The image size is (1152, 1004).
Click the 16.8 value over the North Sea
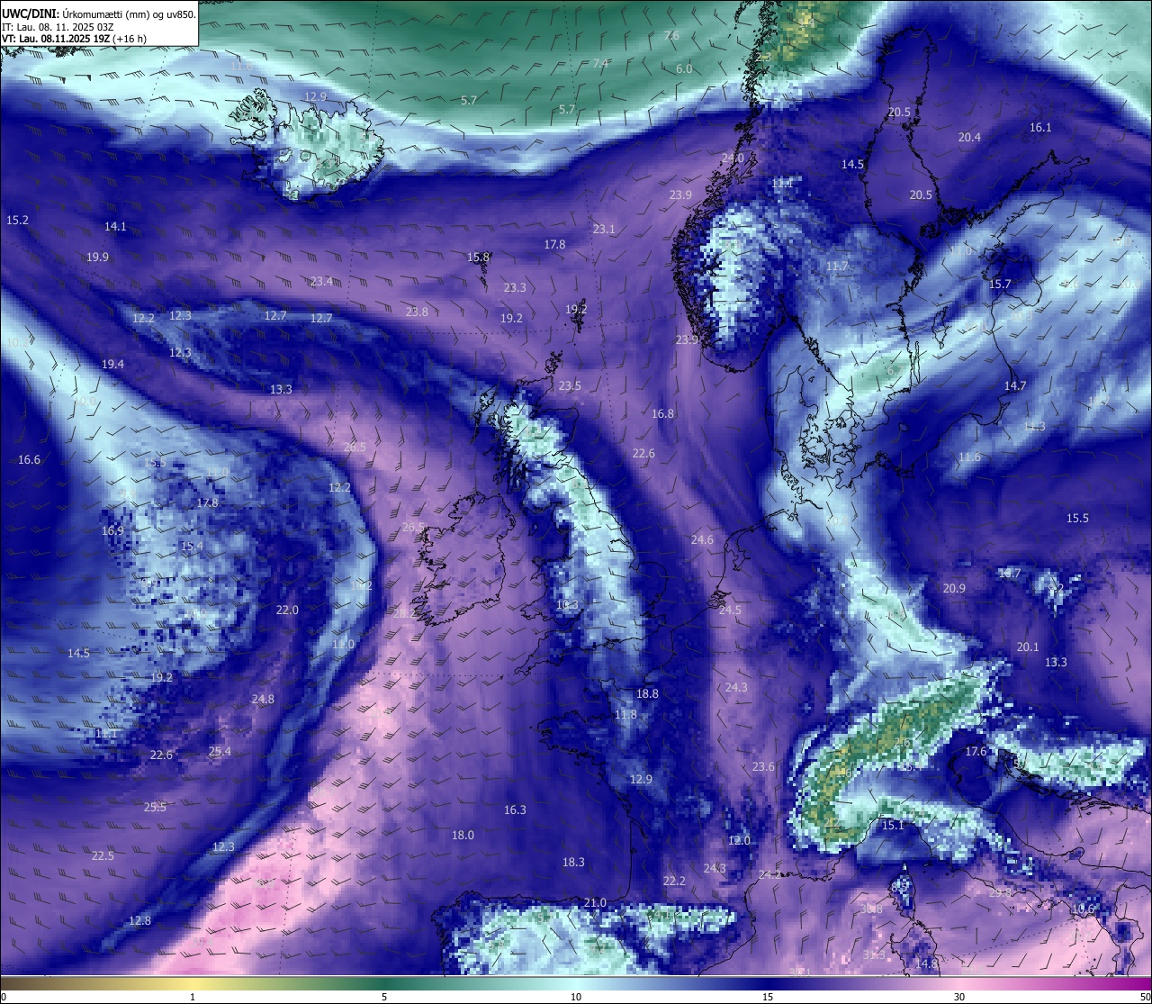[x=662, y=414]
